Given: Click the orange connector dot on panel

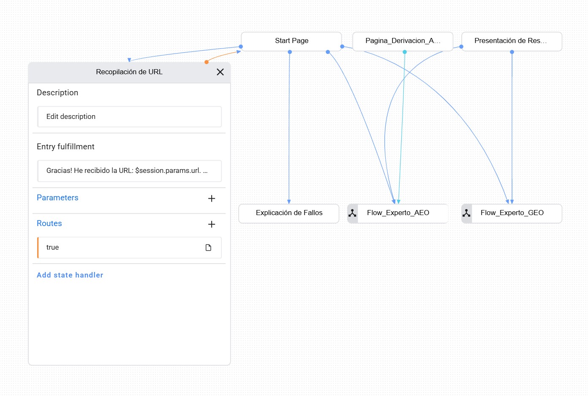Looking at the screenshot, I should (207, 62).
